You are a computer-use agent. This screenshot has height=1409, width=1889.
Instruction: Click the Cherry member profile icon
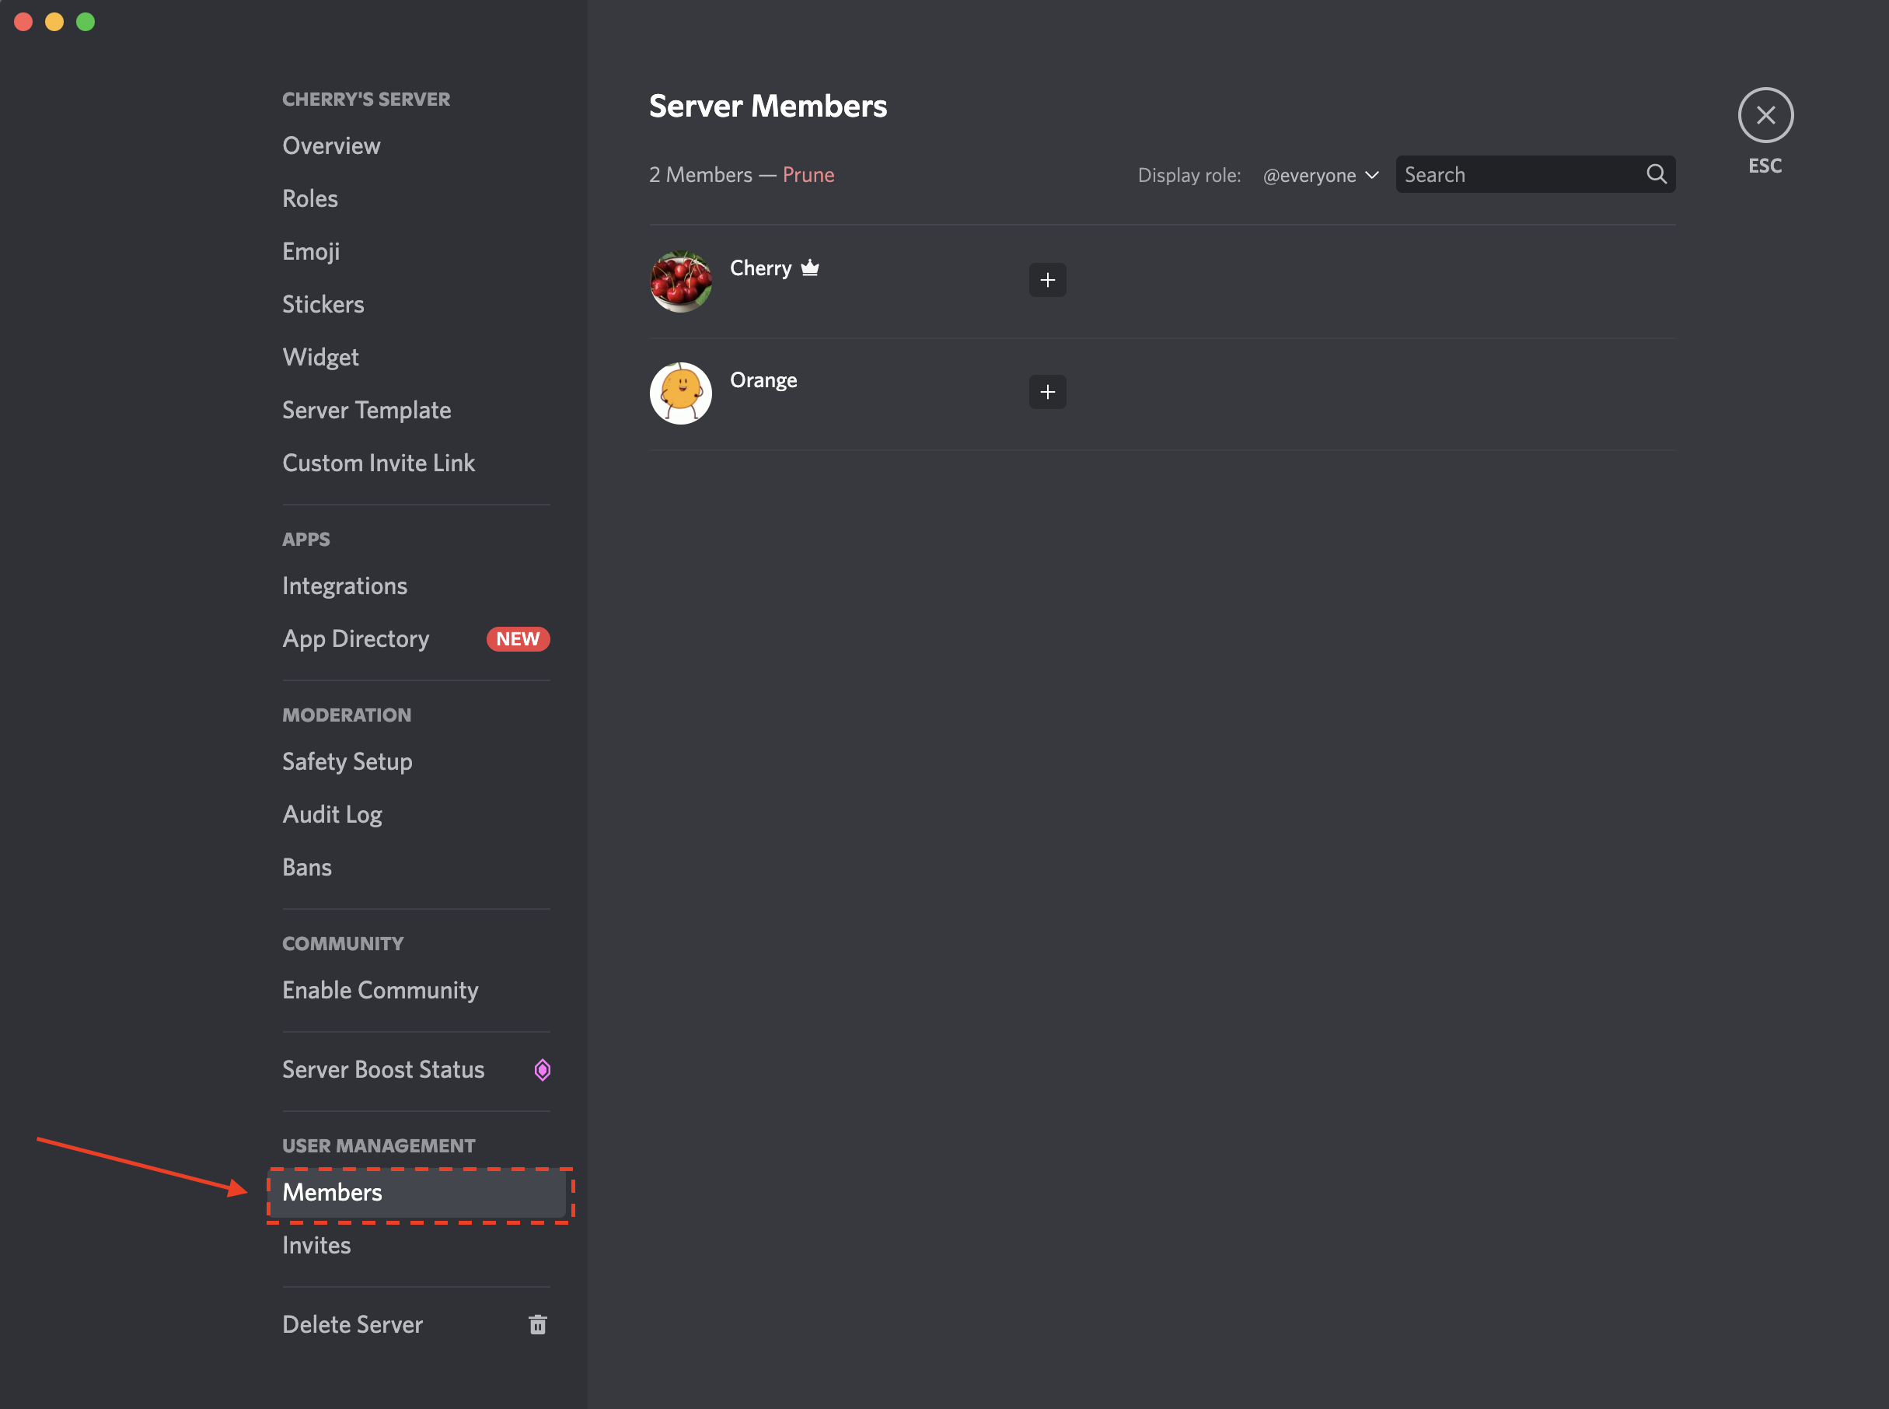coord(680,278)
